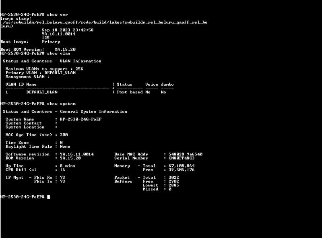The width and height of the screenshot is (322, 238).
Task: Click System Name value 'HP-2530-24G-PoEP'
Action: (81, 120)
